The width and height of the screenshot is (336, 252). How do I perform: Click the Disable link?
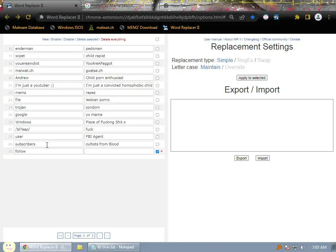69,39
